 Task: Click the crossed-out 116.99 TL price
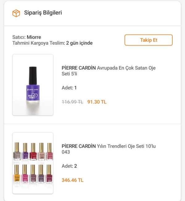[72, 102]
